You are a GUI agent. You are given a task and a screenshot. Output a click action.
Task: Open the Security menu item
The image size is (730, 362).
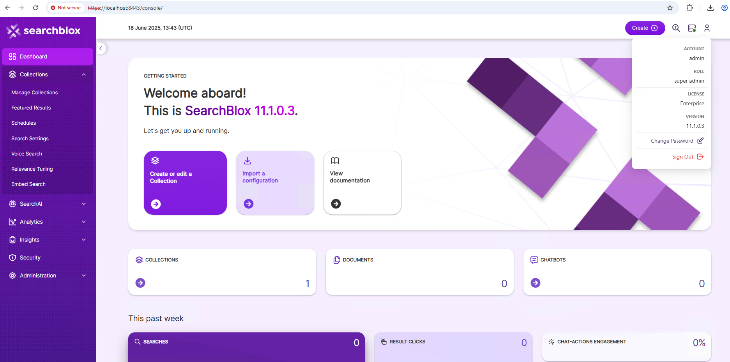point(48,258)
